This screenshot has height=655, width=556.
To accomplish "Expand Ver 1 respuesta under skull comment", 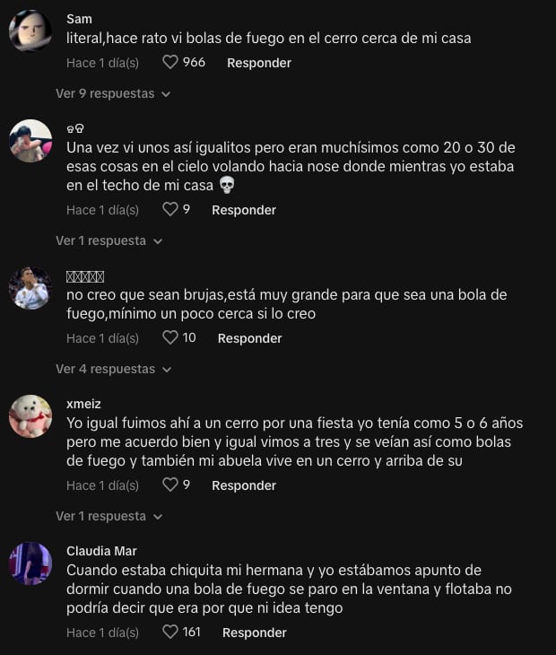I will tap(109, 241).
